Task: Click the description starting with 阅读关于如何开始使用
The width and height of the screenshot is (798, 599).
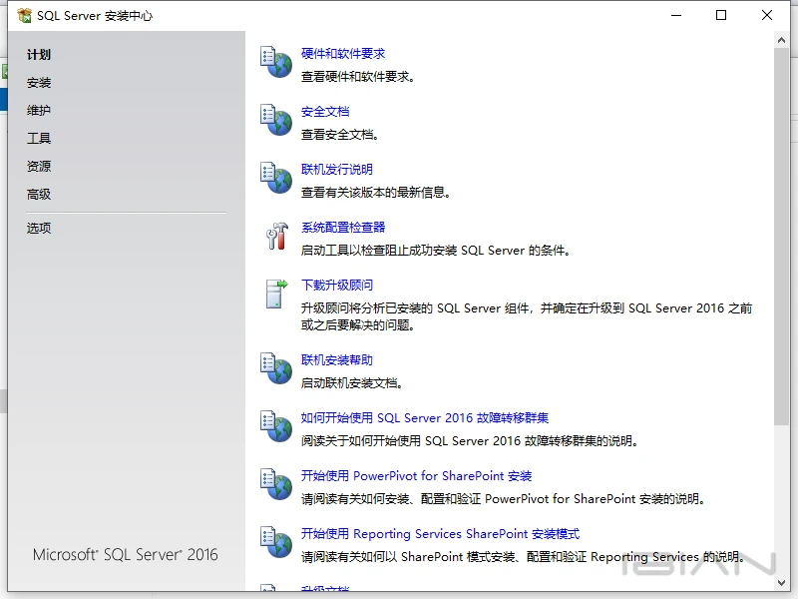Action: pyautogui.click(x=470, y=441)
